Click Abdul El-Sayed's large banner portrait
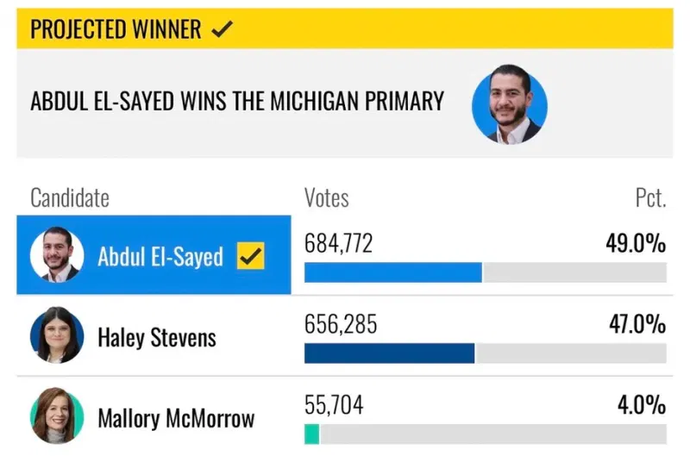Image resolution: width=690 pixels, height=456 pixels. pos(510,104)
